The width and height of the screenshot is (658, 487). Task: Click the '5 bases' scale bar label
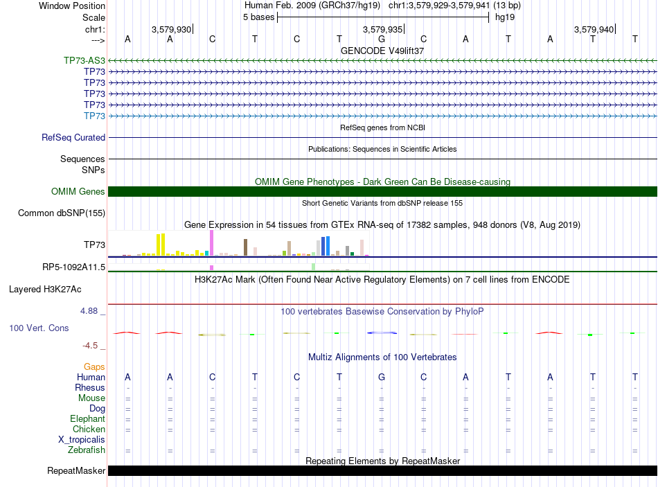258,17
